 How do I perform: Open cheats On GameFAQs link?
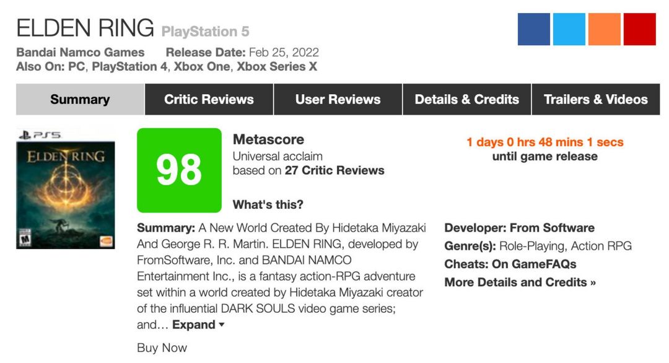534,264
